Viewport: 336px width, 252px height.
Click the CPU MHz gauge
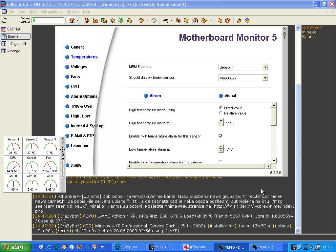[x=13, y=164]
